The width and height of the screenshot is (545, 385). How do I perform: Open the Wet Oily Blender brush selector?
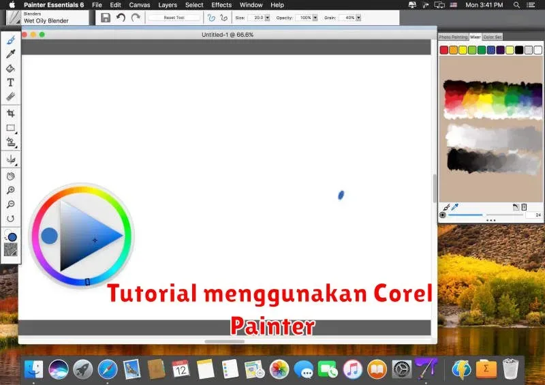(47, 18)
